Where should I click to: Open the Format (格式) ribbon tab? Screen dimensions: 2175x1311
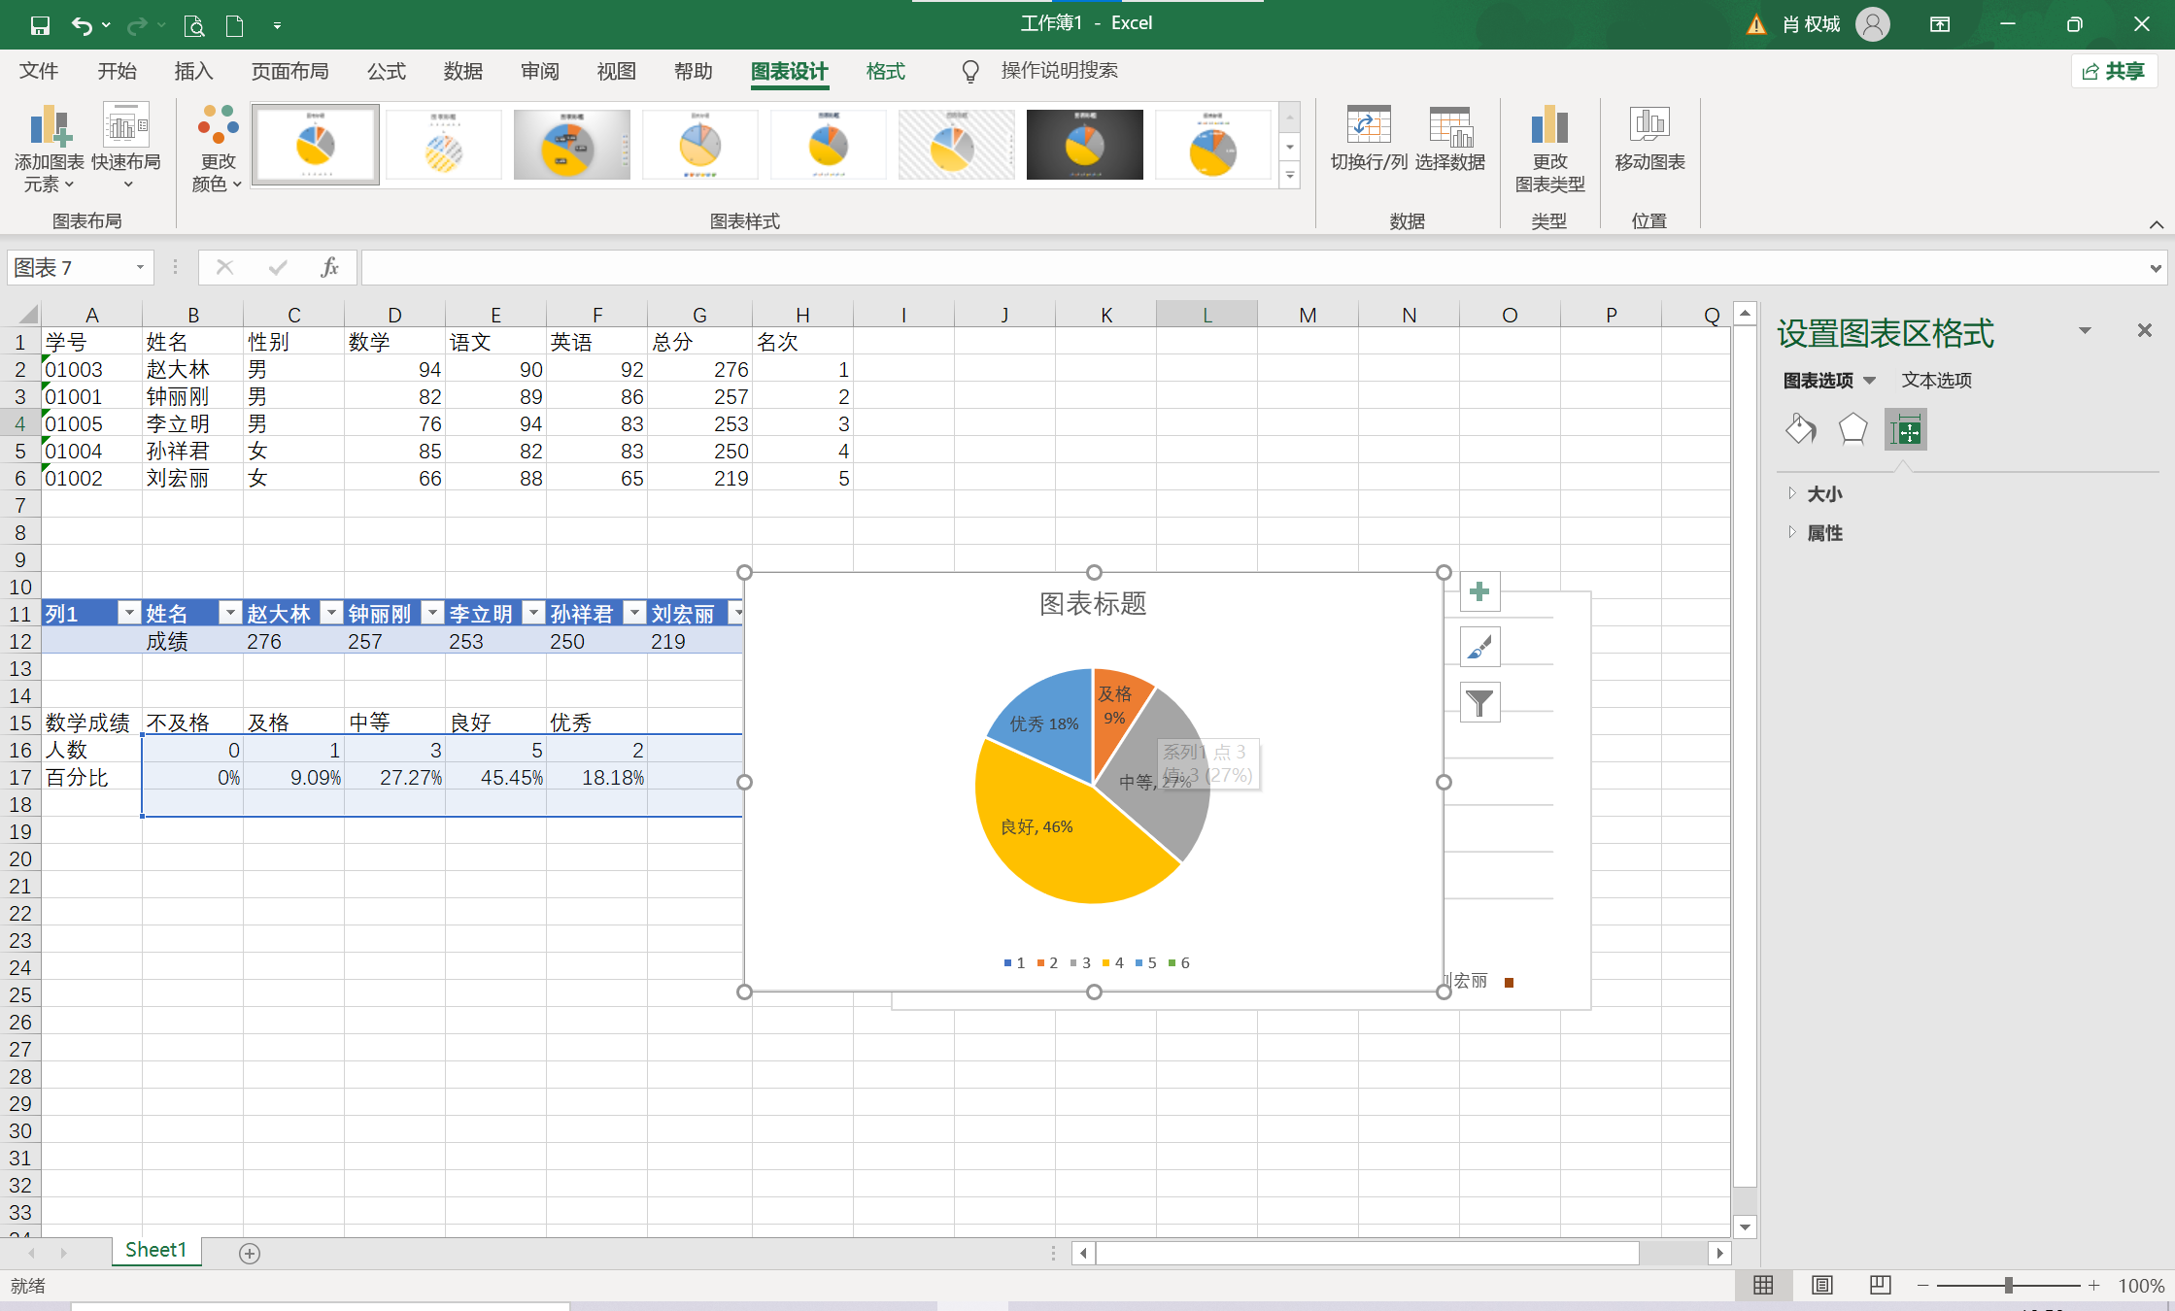[x=885, y=71]
